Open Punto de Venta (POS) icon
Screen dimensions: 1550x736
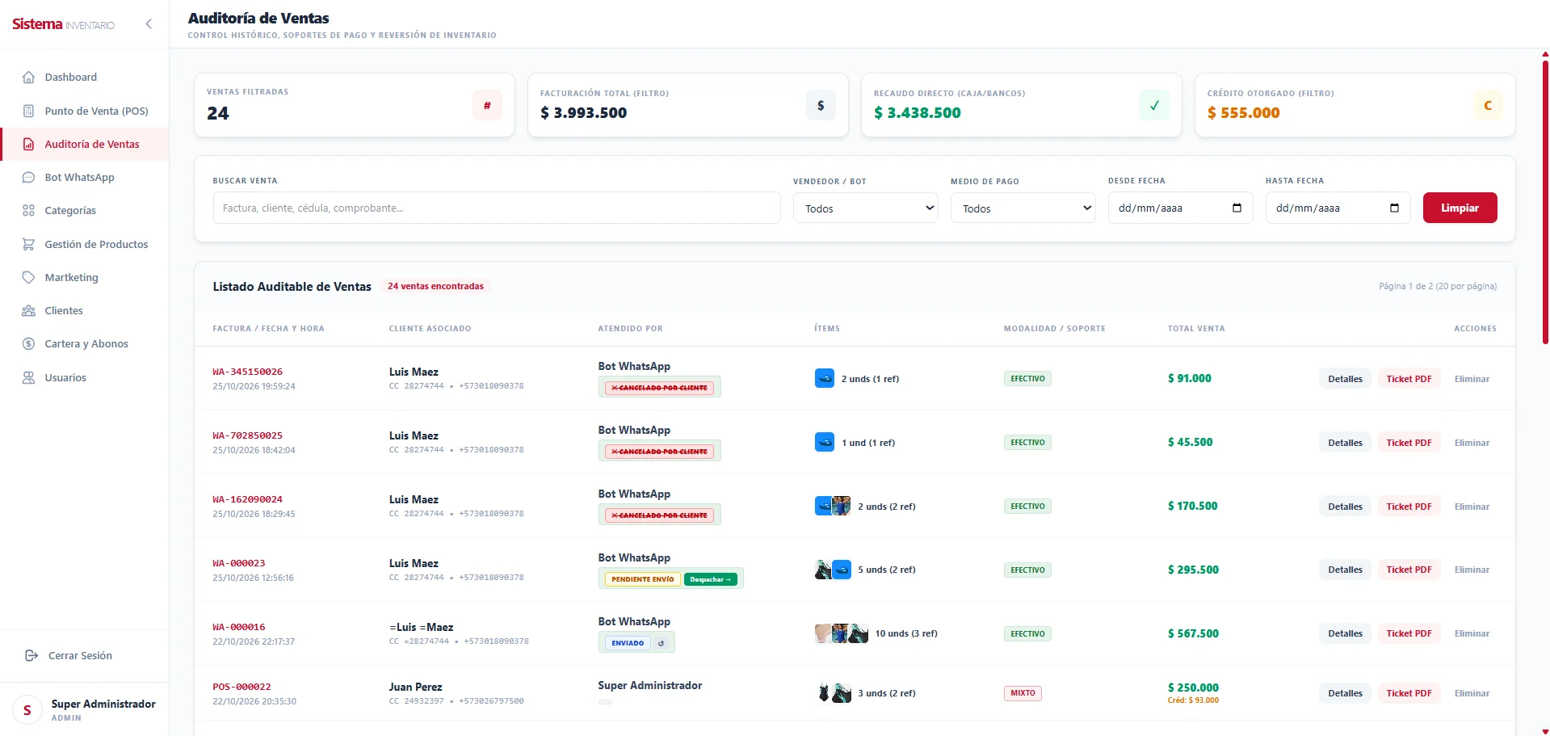[29, 111]
